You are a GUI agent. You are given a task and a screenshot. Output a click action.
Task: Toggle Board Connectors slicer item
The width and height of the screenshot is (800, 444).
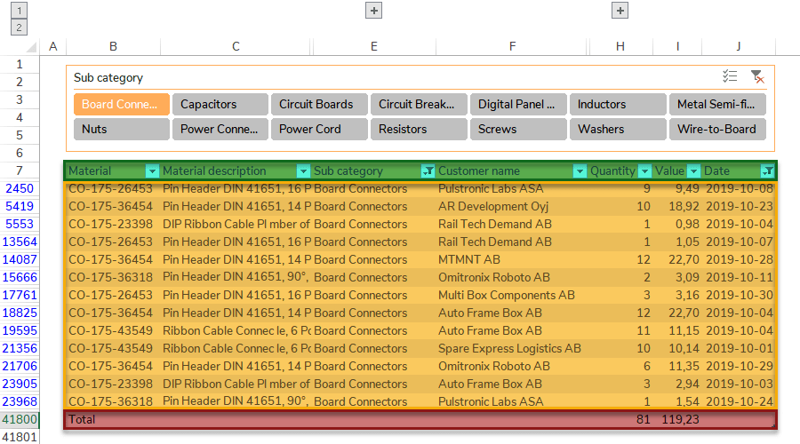(121, 104)
